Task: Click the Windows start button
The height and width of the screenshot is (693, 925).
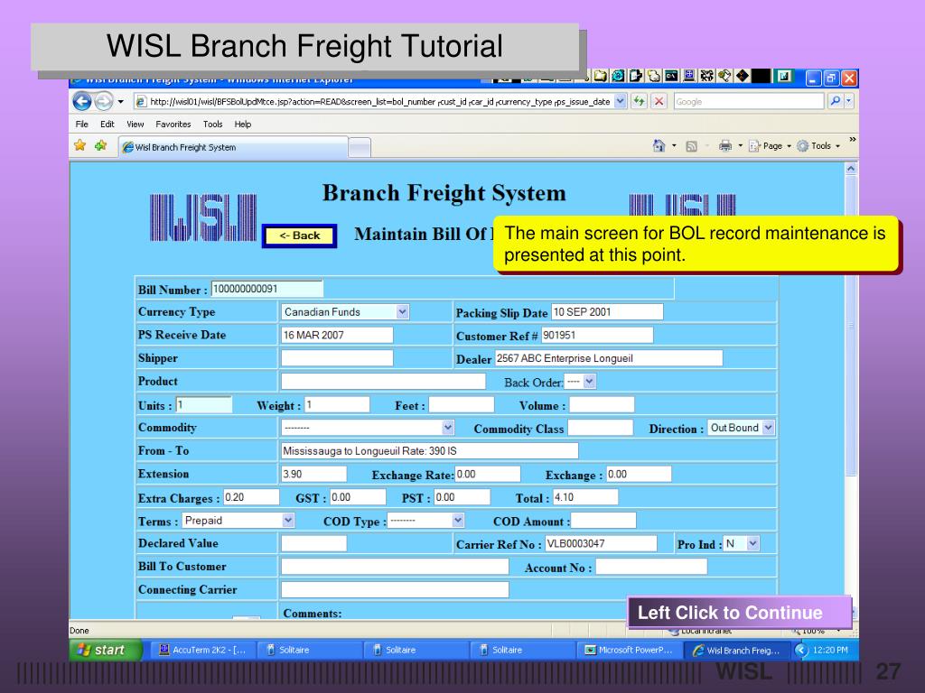Action: (107, 650)
